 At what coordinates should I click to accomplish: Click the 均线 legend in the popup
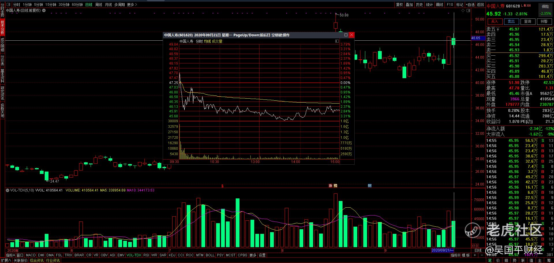point(207,41)
